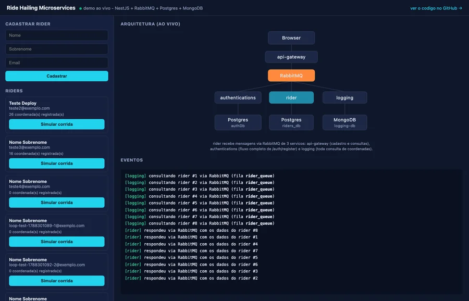
Task: Click the Postgres authDb node
Action: pyautogui.click(x=238, y=122)
